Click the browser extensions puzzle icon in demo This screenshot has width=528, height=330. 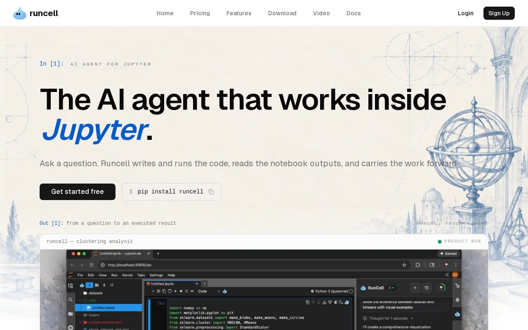click(417, 265)
